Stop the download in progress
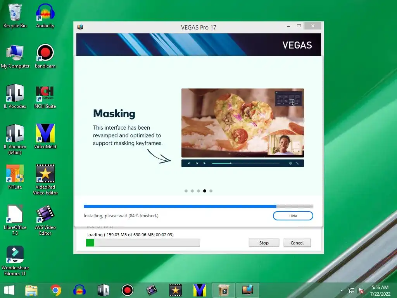 pyautogui.click(x=264, y=243)
